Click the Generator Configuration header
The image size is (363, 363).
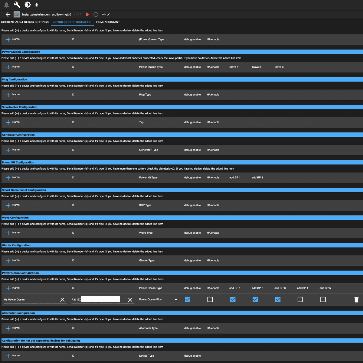(182, 135)
